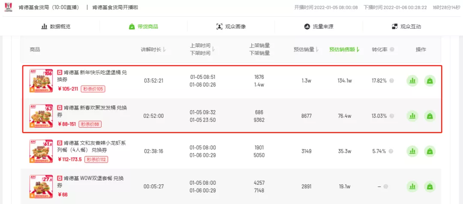This screenshot has height=204, width=463.
Task: Click the red Douyin icon before 文和友香辣小龙虾 title
Action: pos(60,143)
